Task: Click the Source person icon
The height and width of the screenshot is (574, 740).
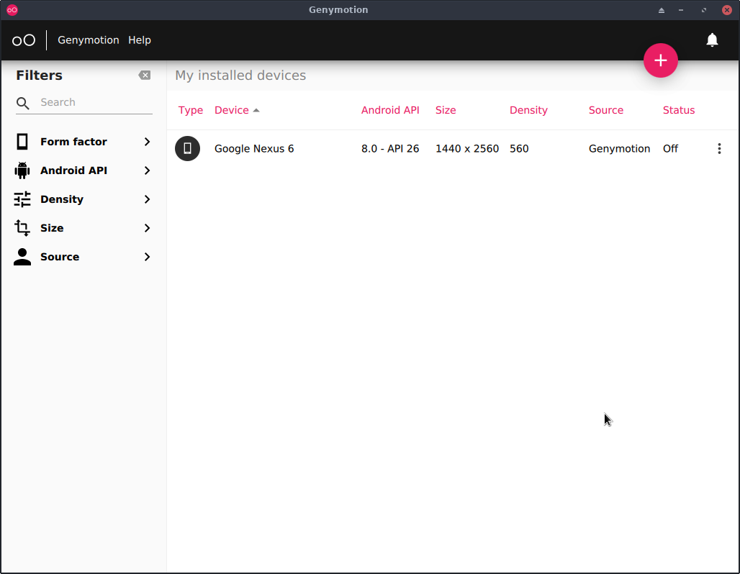Action: tap(22, 257)
